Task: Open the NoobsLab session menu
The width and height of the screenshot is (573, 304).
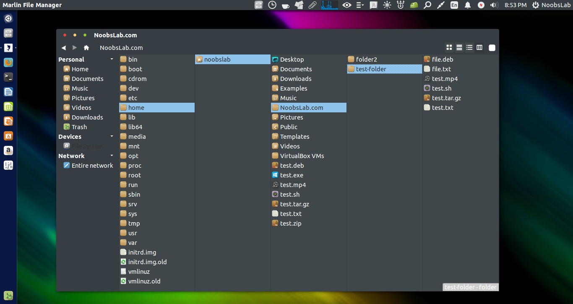Action: click(x=551, y=5)
